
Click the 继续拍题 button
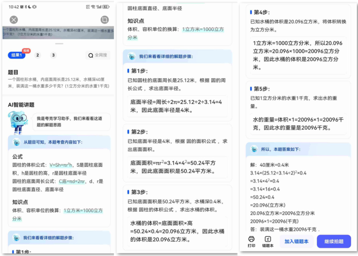(x=334, y=241)
